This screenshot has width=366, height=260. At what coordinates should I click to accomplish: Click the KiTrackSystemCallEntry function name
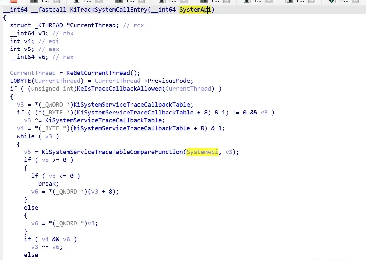[x=108, y=10]
